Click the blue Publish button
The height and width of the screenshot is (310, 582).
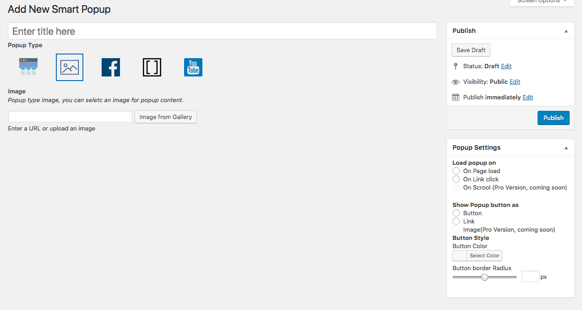pyautogui.click(x=554, y=118)
